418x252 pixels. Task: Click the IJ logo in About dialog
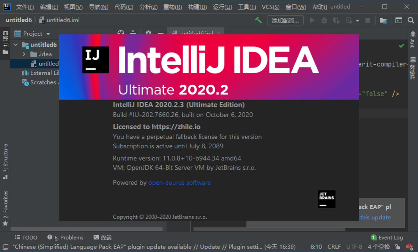96,60
